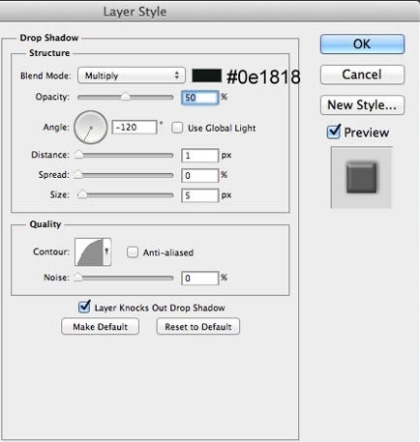The width and height of the screenshot is (420, 442).
Task: Enable Use Global Light checkbox
Action: click(177, 128)
